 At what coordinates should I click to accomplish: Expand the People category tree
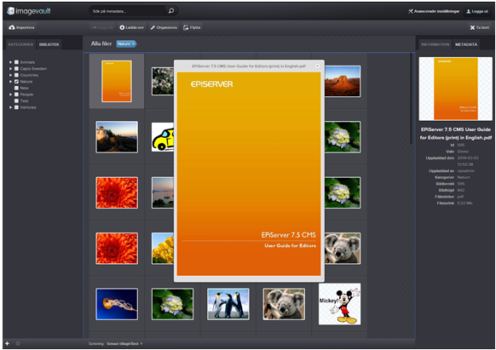point(10,95)
